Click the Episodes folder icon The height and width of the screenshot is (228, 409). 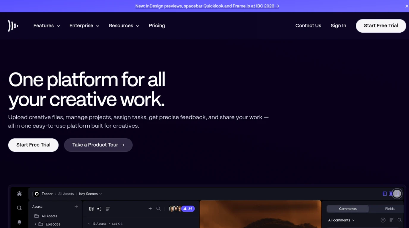pyautogui.click(x=41, y=224)
